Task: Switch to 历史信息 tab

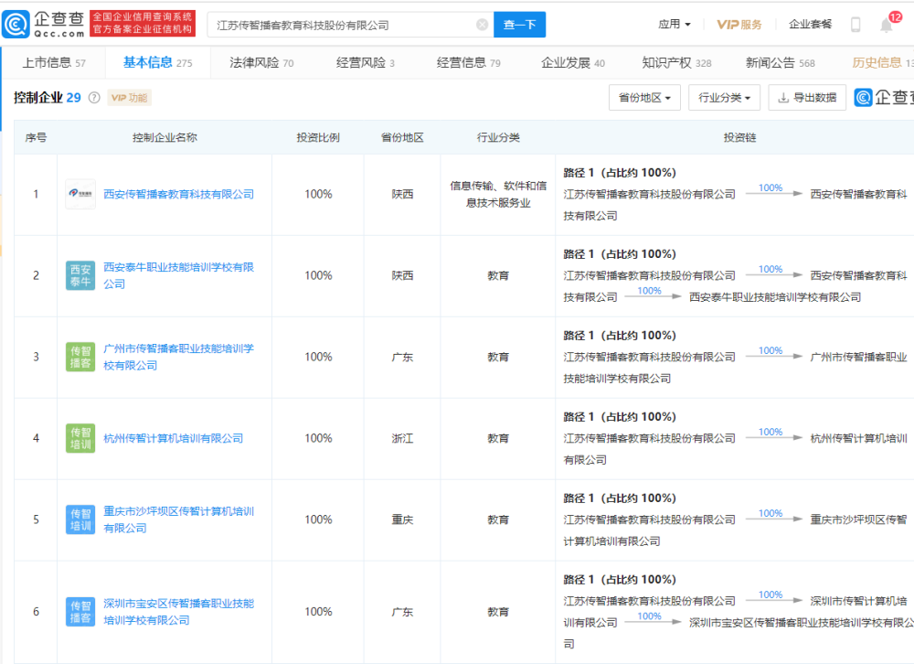Action: [x=883, y=62]
